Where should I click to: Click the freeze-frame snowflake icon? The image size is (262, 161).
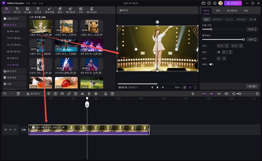(x=96, y=94)
